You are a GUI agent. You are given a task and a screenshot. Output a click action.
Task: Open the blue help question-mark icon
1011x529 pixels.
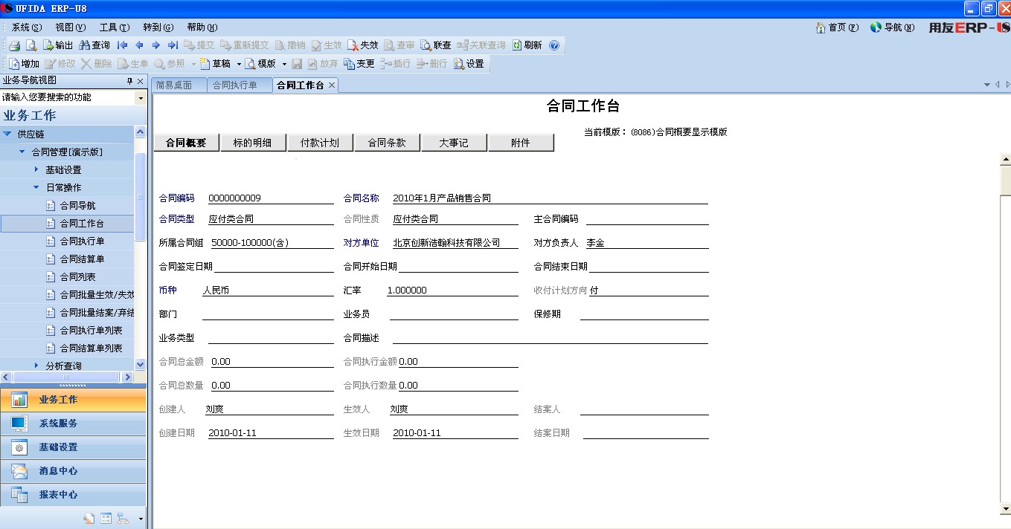point(554,45)
